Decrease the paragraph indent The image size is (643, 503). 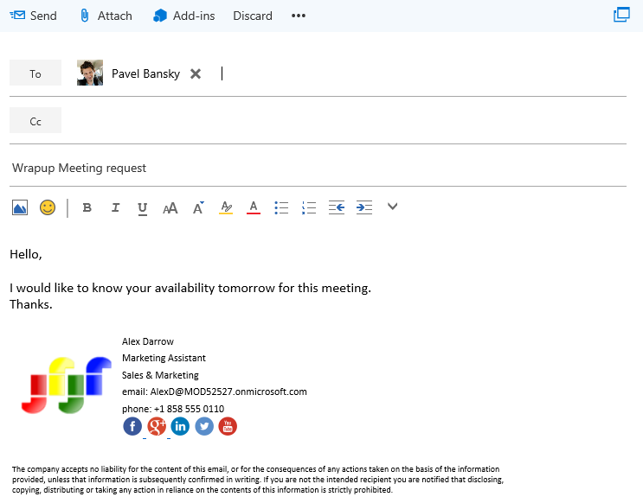click(337, 207)
